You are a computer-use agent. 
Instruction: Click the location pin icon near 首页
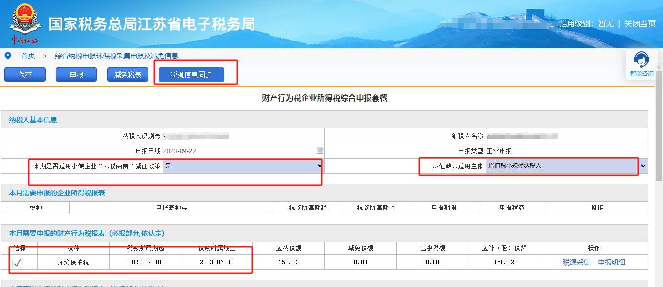(x=8, y=56)
